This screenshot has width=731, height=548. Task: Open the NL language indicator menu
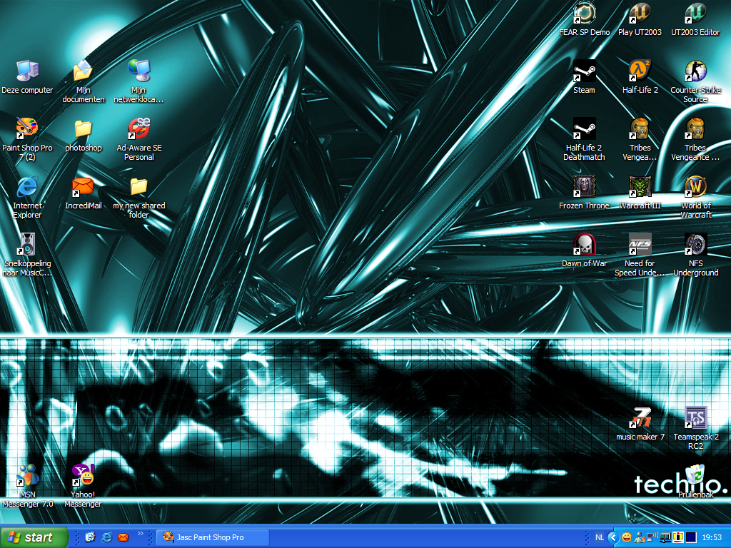599,537
